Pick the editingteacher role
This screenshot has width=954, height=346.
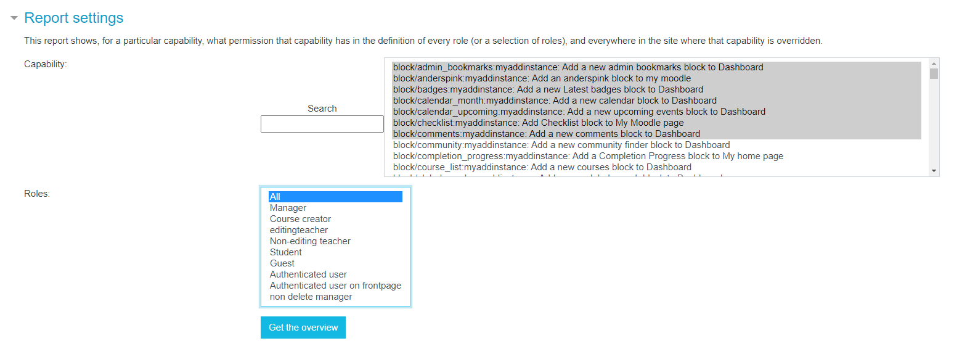(x=335, y=230)
